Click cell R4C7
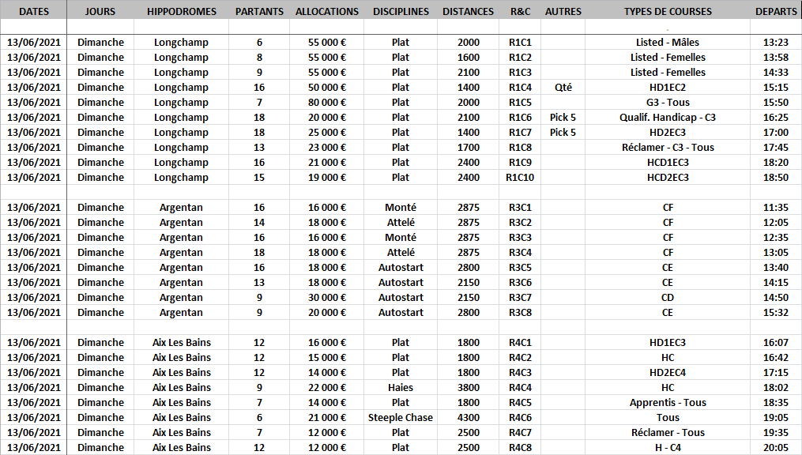Screen dimensions: 802x455 pyautogui.click(x=520, y=433)
